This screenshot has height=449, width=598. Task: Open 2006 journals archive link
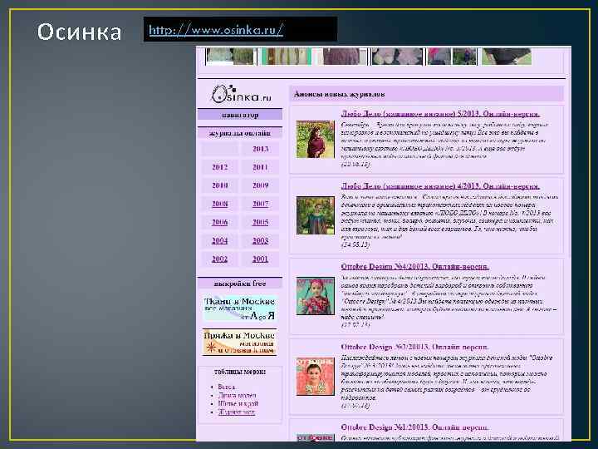click(219, 222)
